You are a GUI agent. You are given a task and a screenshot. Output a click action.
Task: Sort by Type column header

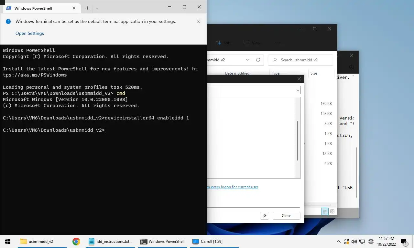coord(276,73)
